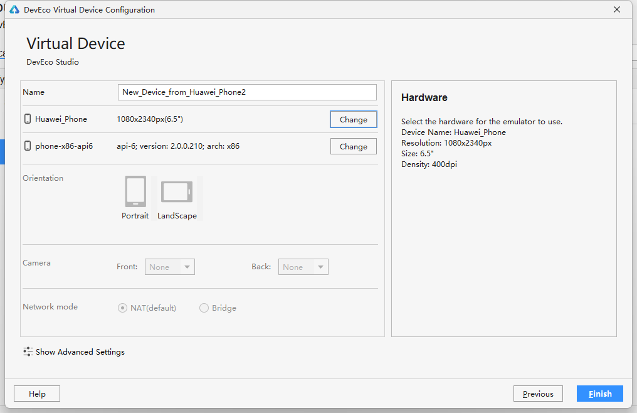Focus the device Name input field
The width and height of the screenshot is (637, 413).
coord(247,92)
